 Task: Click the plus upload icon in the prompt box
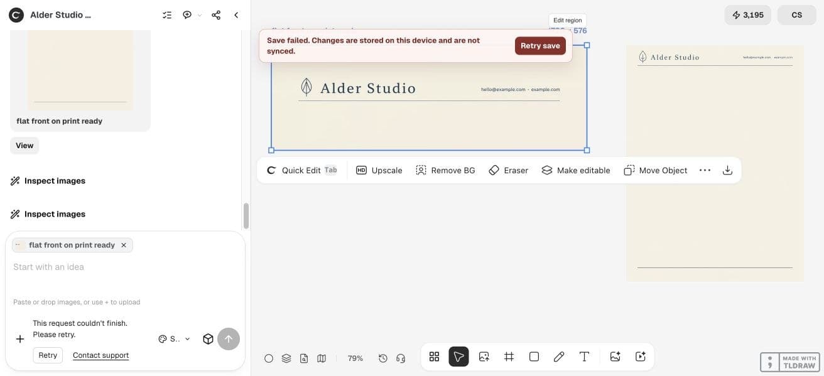pos(20,339)
